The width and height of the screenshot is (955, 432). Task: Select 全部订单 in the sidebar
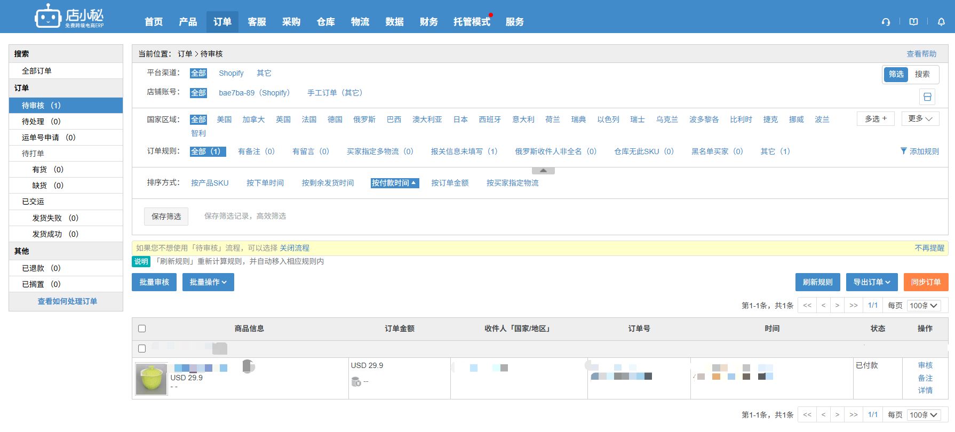66,71
